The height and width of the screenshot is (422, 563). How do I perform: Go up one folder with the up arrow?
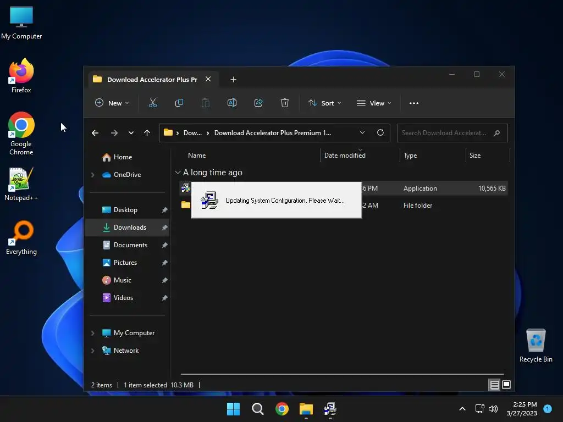[x=147, y=133]
